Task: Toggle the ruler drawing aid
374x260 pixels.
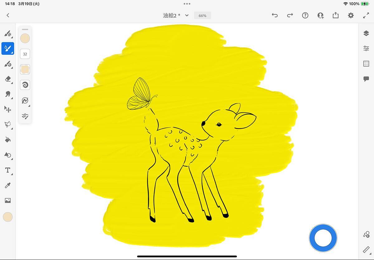Action: tap(366, 250)
